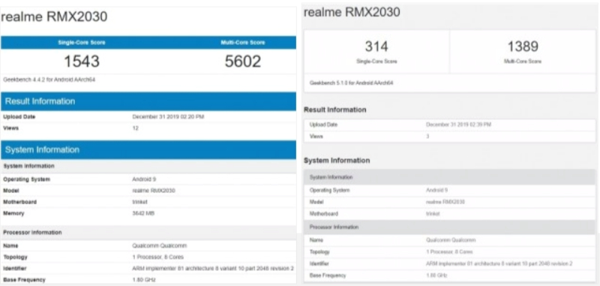600x286 pixels.
Task: Click 'Qualcomm Qualcomm' name value in the left result
Action: (x=160, y=245)
